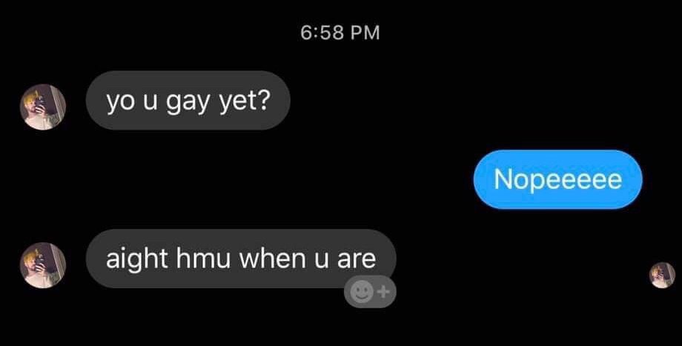Click the word 'yet?' in the first message
682x346 pixels.
(245, 102)
